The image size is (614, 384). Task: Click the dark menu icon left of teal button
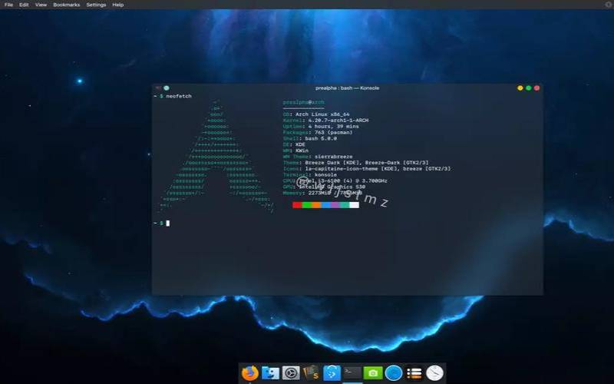(x=158, y=88)
